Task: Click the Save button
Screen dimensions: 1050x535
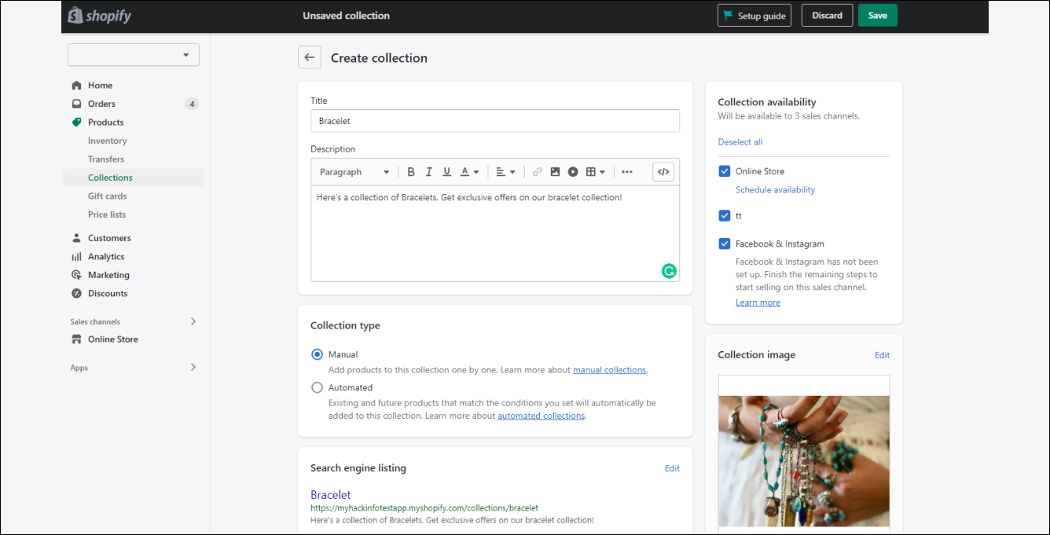Action: click(877, 16)
